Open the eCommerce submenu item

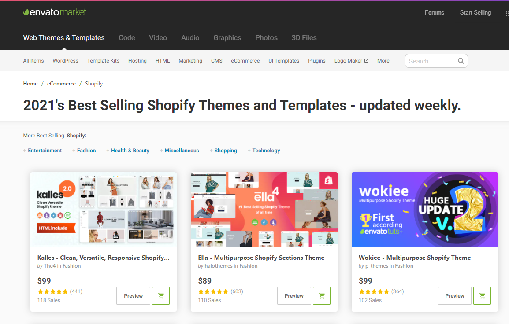[x=245, y=61]
